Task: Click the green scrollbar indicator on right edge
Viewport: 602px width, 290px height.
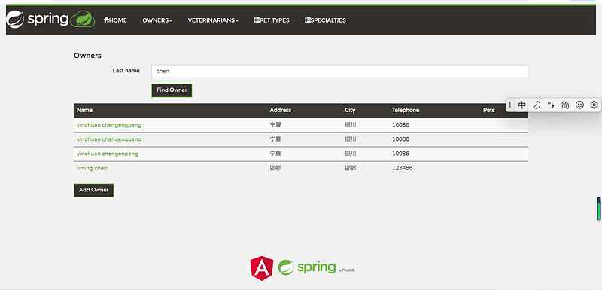Action: tap(599, 209)
